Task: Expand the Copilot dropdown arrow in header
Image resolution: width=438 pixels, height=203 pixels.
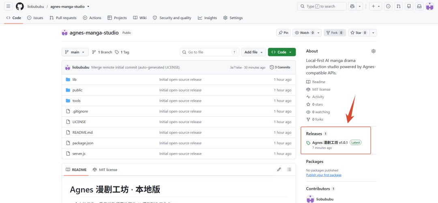Action: tap(359, 6)
